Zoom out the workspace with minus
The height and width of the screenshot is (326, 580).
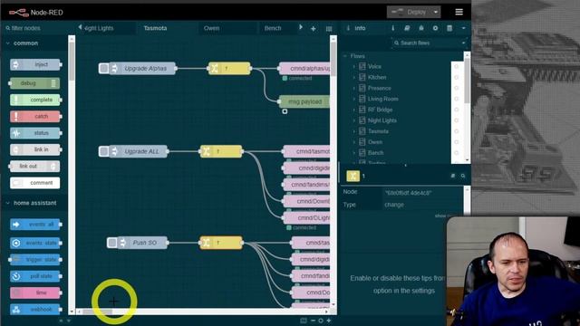pyautogui.click(x=313, y=321)
